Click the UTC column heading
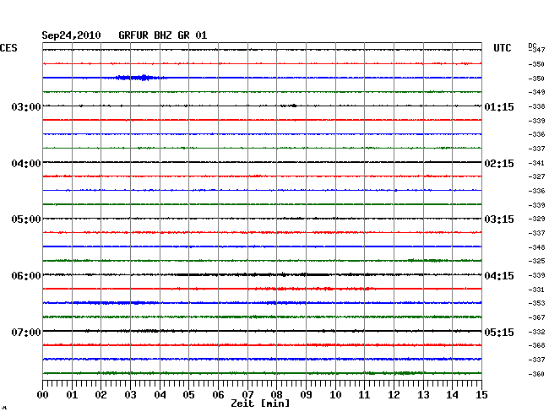 pos(502,48)
